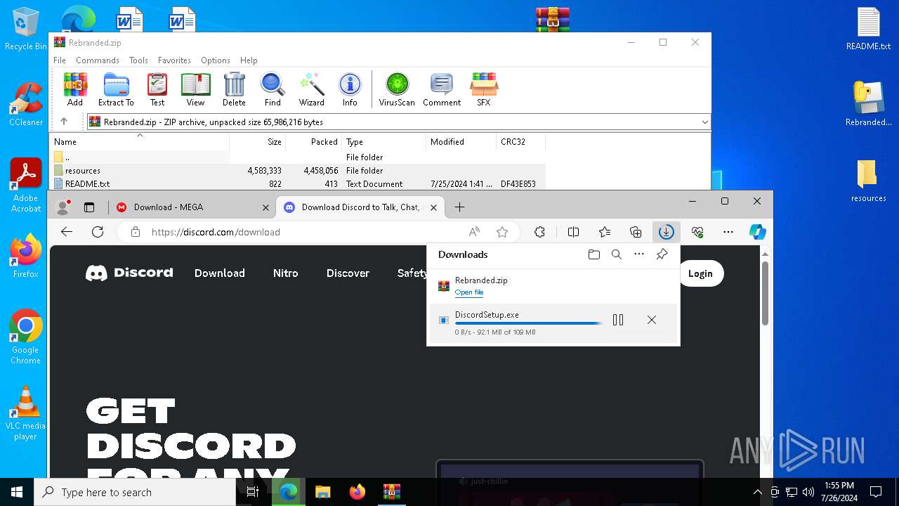Click the DiscordSetup.exe progress bar

[x=529, y=323]
